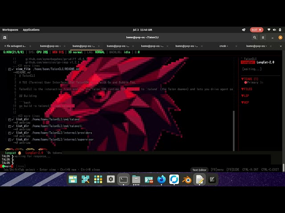Launch Blender from the dock

(187, 179)
